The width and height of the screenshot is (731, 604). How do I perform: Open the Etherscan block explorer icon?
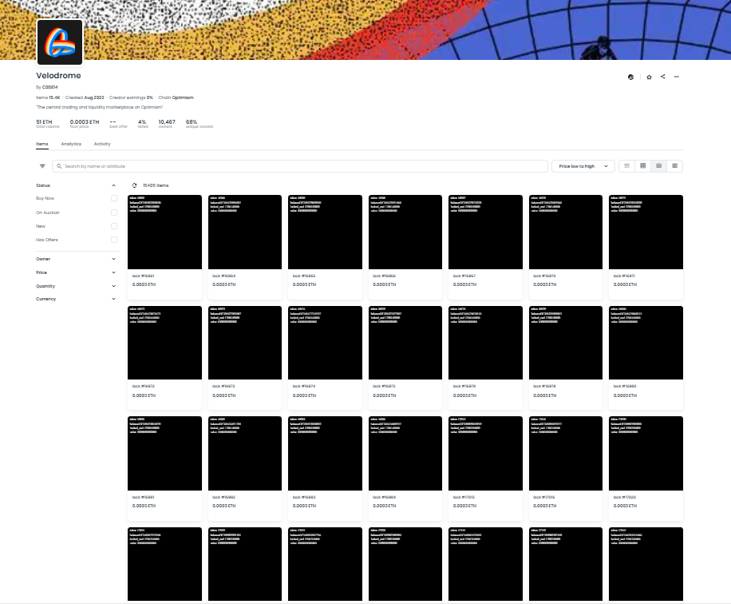[630, 77]
